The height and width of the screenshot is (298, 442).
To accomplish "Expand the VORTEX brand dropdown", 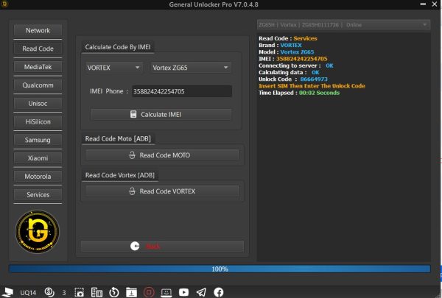I will (114, 68).
